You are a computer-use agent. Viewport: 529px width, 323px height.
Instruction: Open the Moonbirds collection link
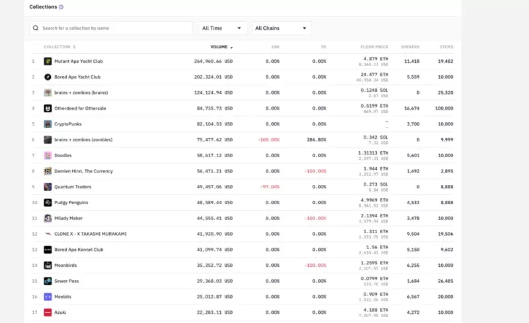point(65,266)
